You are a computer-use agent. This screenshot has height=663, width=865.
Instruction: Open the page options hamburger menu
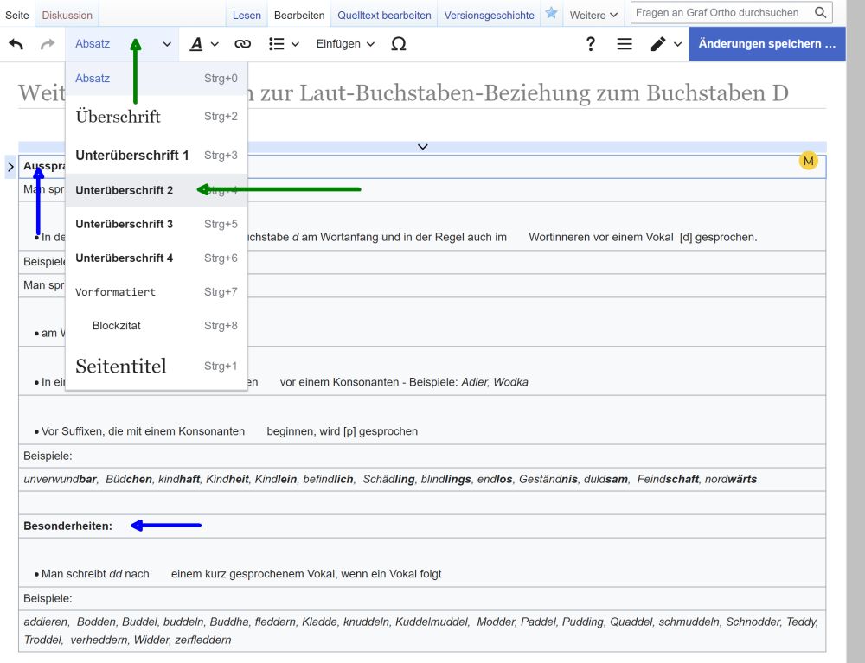pyautogui.click(x=625, y=44)
